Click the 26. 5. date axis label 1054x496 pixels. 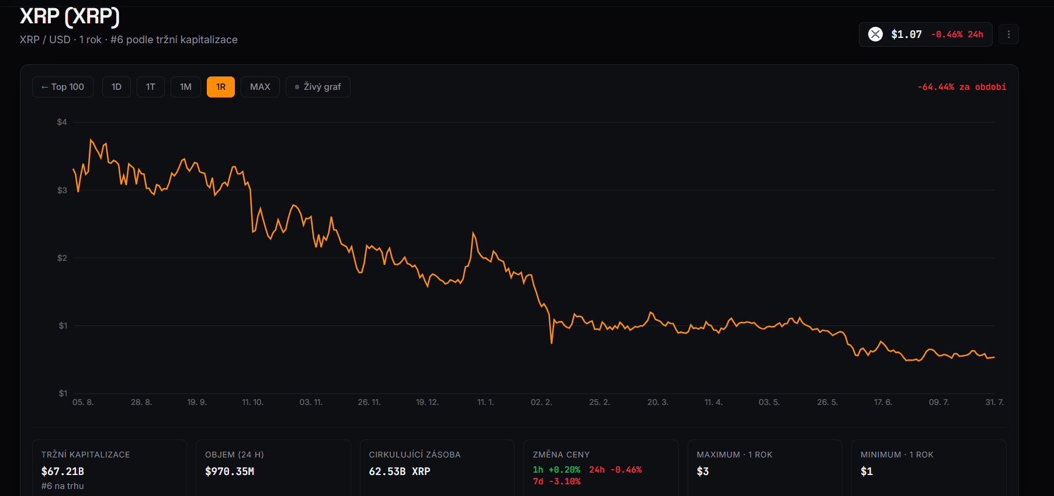coord(827,402)
